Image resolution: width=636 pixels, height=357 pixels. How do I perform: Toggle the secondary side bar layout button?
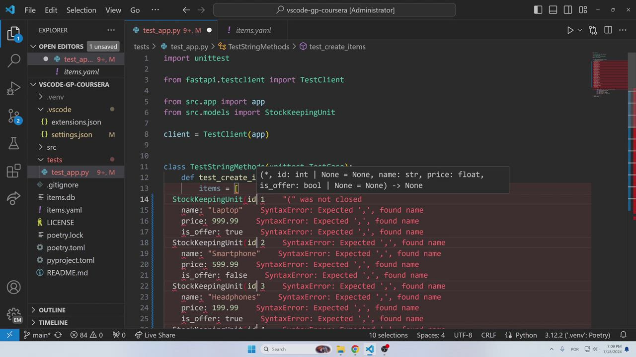[x=568, y=10]
